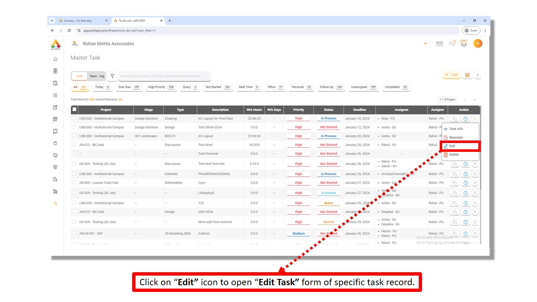This screenshot has height=302, width=537.
Task: Select Task Info from the action menu
Action: pyautogui.click(x=460, y=129)
